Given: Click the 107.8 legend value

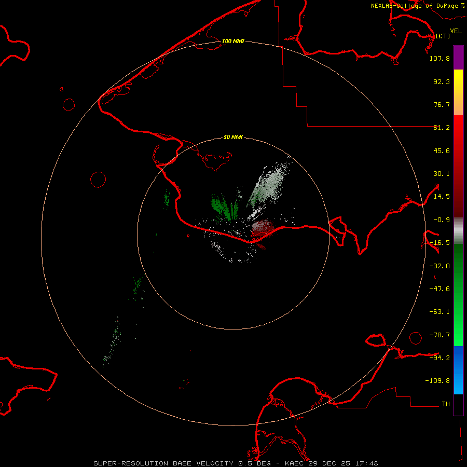Looking at the screenshot, I should pyautogui.click(x=439, y=58).
